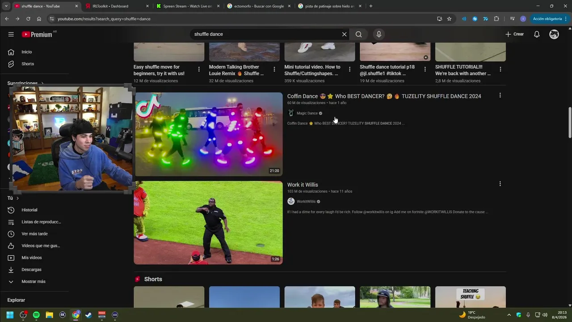Bookmark this page with star icon
The height and width of the screenshot is (322, 572).
449,19
